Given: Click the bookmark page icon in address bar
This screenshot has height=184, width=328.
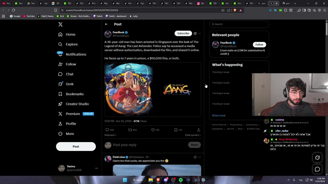Looking at the screenshot, I should click(x=56, y=10).
